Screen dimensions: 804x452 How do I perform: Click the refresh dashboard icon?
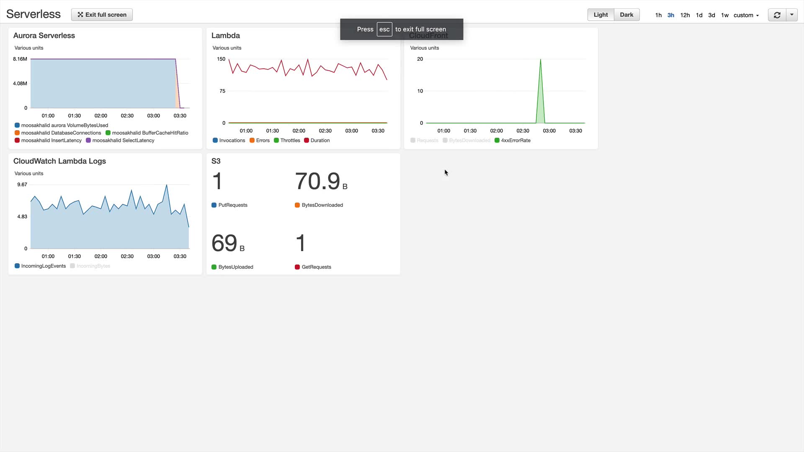777,15
